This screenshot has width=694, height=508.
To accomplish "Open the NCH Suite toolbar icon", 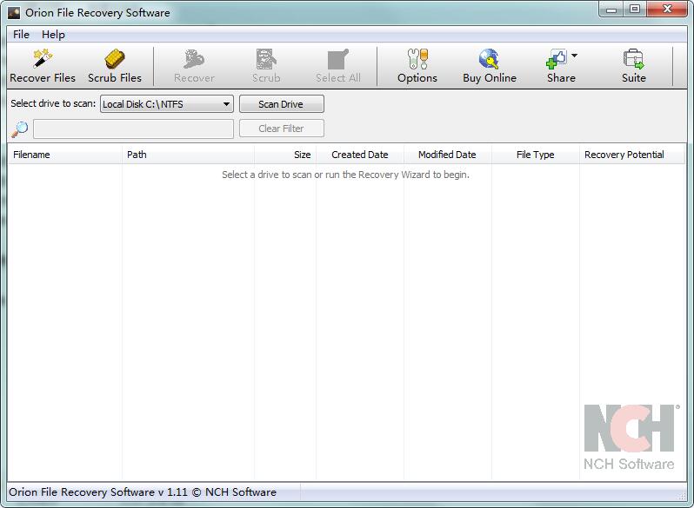I will (x=633, y=59).
